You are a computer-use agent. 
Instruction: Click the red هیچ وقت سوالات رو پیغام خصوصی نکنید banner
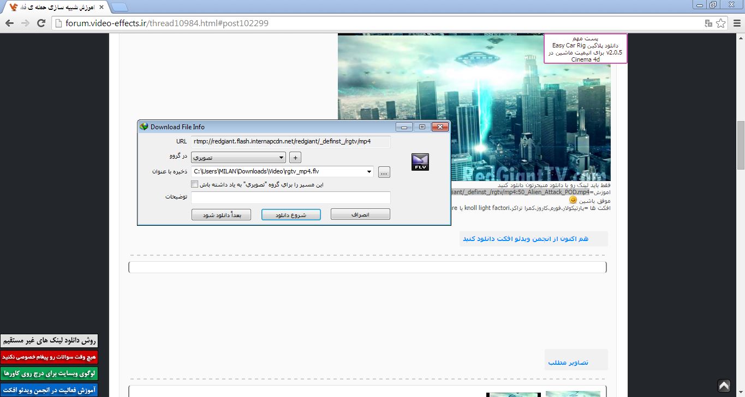click(49, 357)
